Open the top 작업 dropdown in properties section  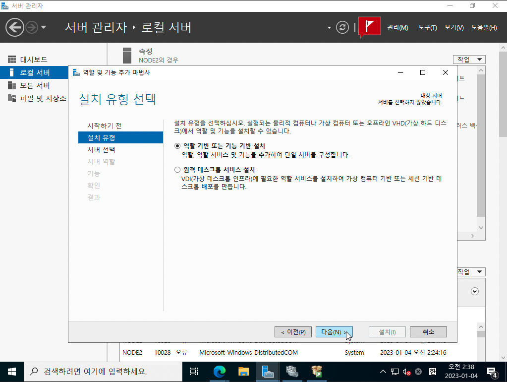pyautogui.click(x=469, y=59)
